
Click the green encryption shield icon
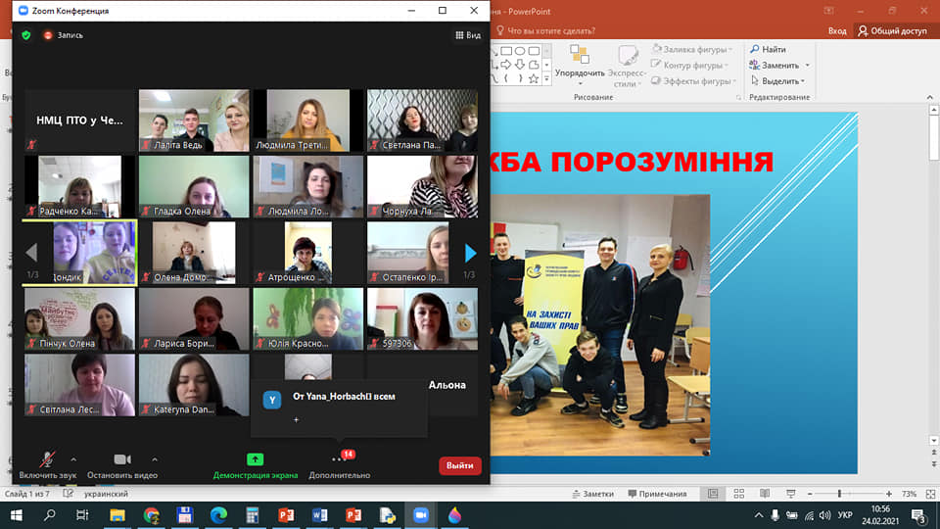coord(26,35)
